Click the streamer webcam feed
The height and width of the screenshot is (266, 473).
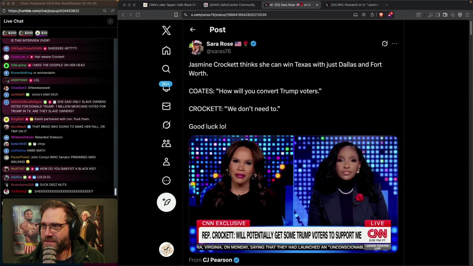click(58, 232)
